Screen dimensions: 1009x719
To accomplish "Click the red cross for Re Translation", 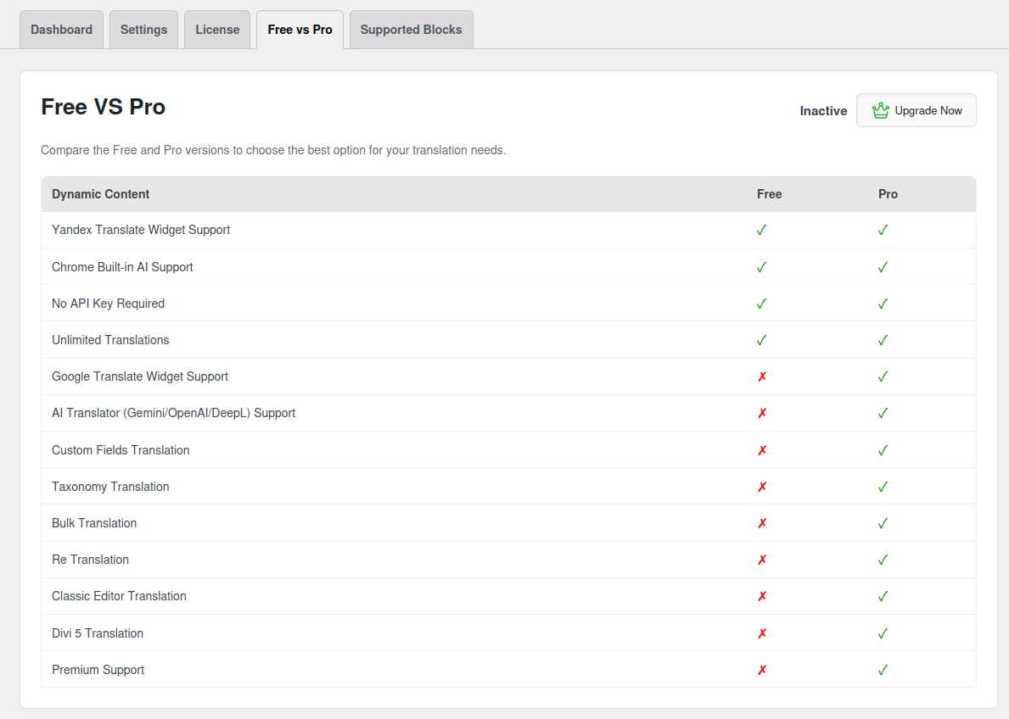I will tap(763, 560).
